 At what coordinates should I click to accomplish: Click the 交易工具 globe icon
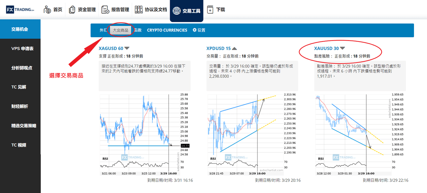pos(177,11)
